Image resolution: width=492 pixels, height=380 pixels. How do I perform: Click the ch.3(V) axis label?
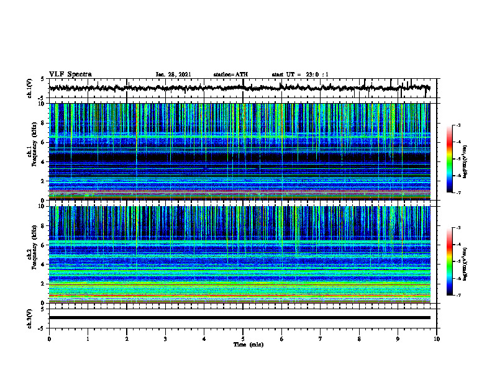30,319
